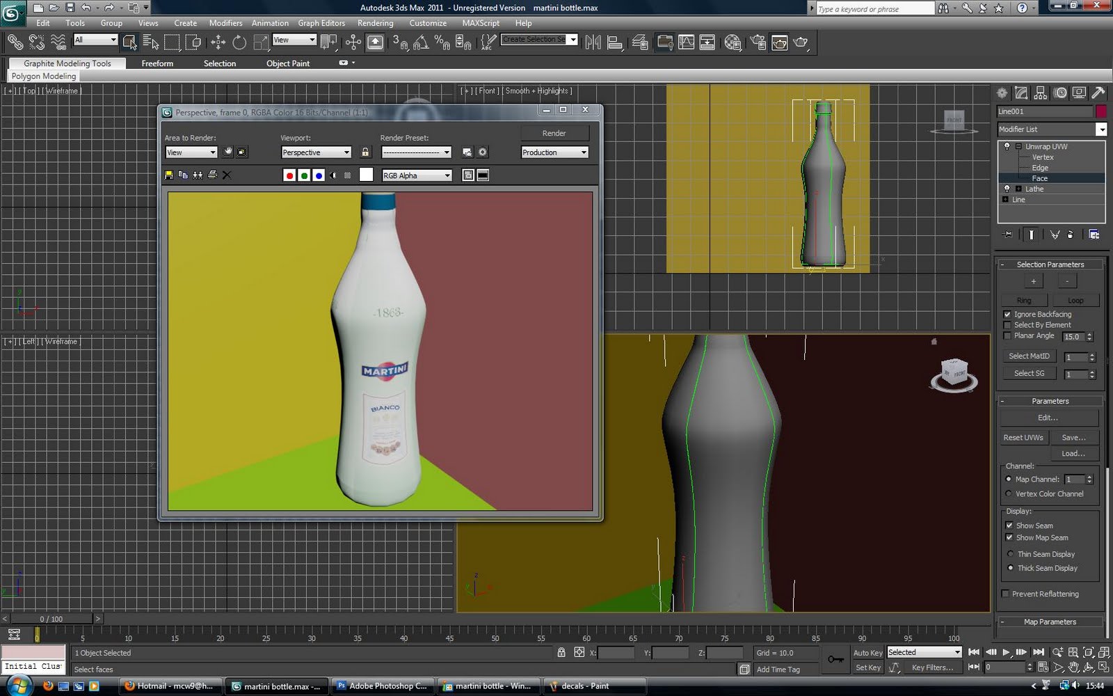Select Thin Seam Display radio button

(x=1010, y=554)
